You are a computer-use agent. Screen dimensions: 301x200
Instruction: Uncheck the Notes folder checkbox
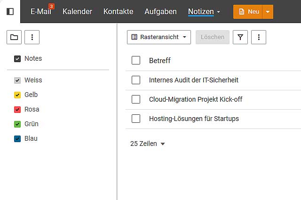[17, 59]
